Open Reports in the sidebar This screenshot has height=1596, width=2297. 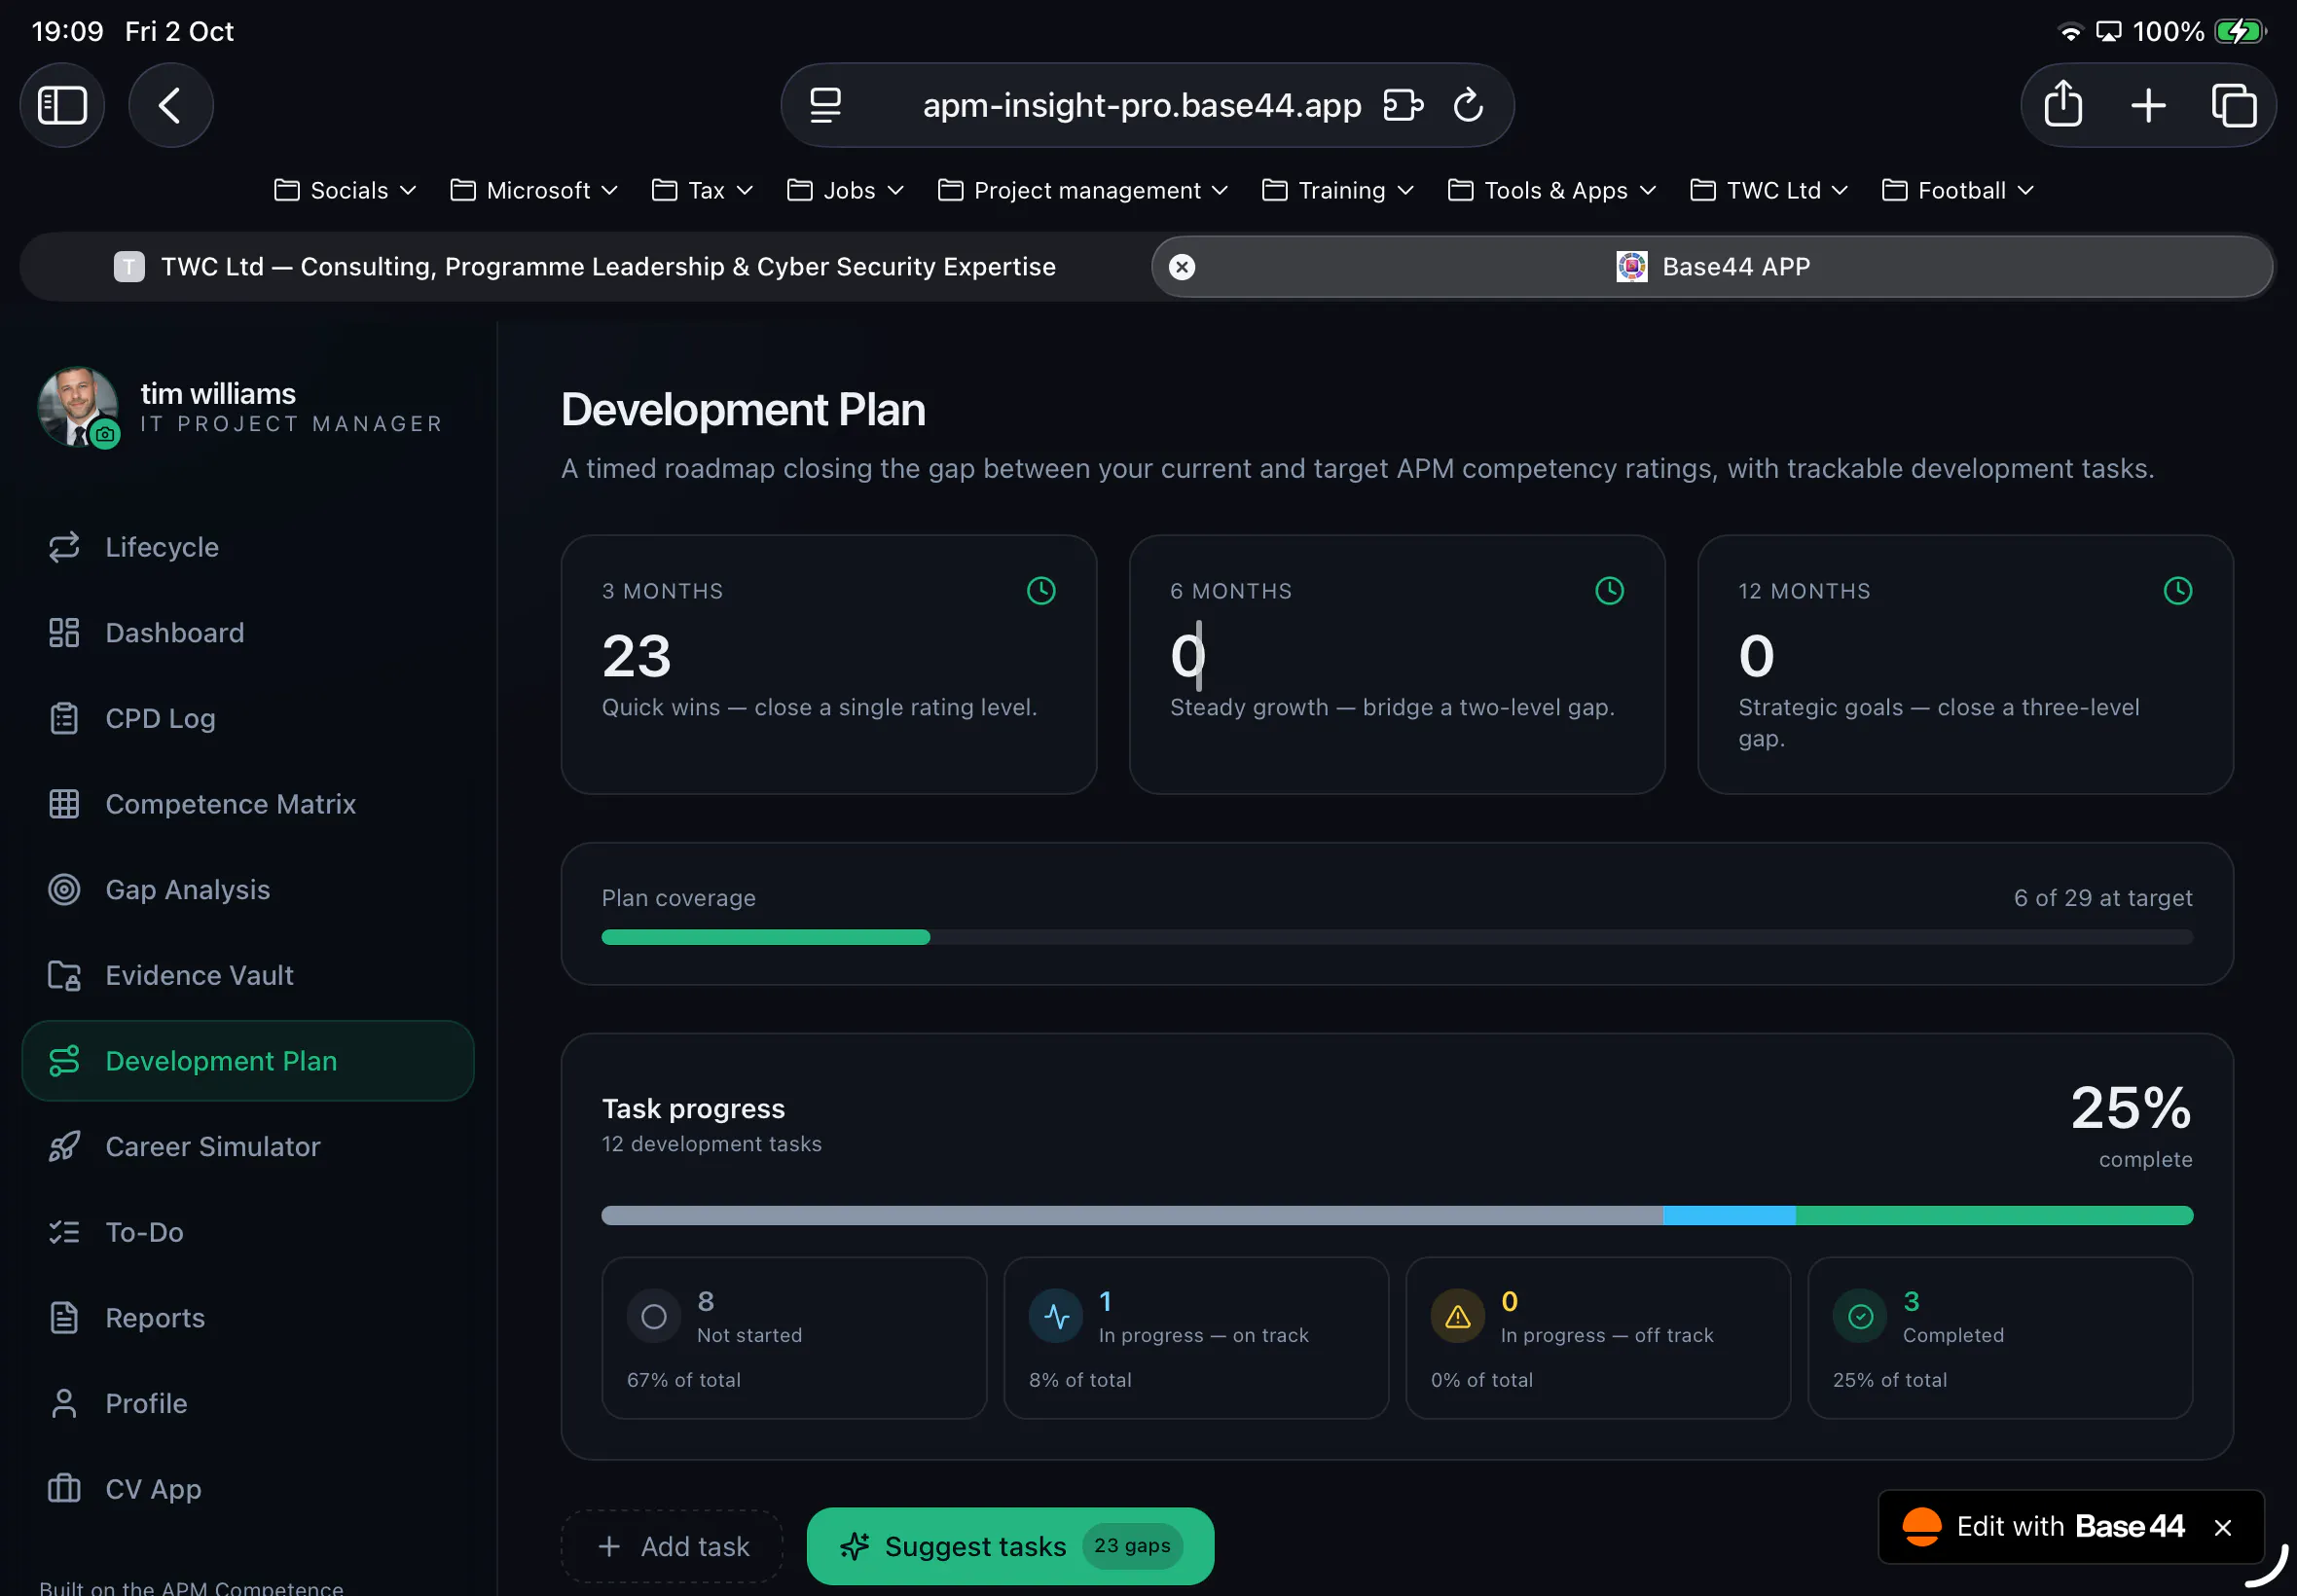(x=248, y=1318)
